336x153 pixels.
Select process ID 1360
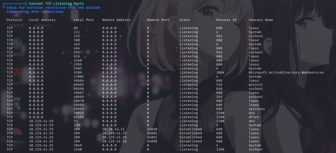click(x=220, y=149)
